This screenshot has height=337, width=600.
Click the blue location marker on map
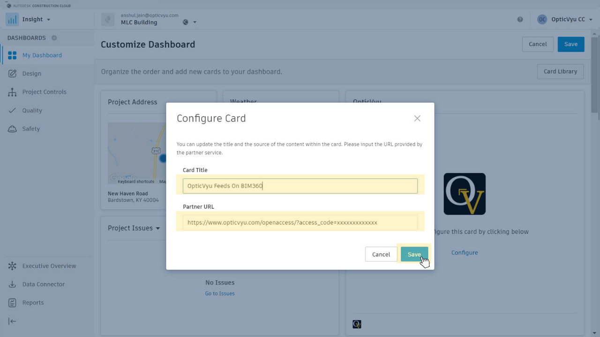[x=163, y=159]
